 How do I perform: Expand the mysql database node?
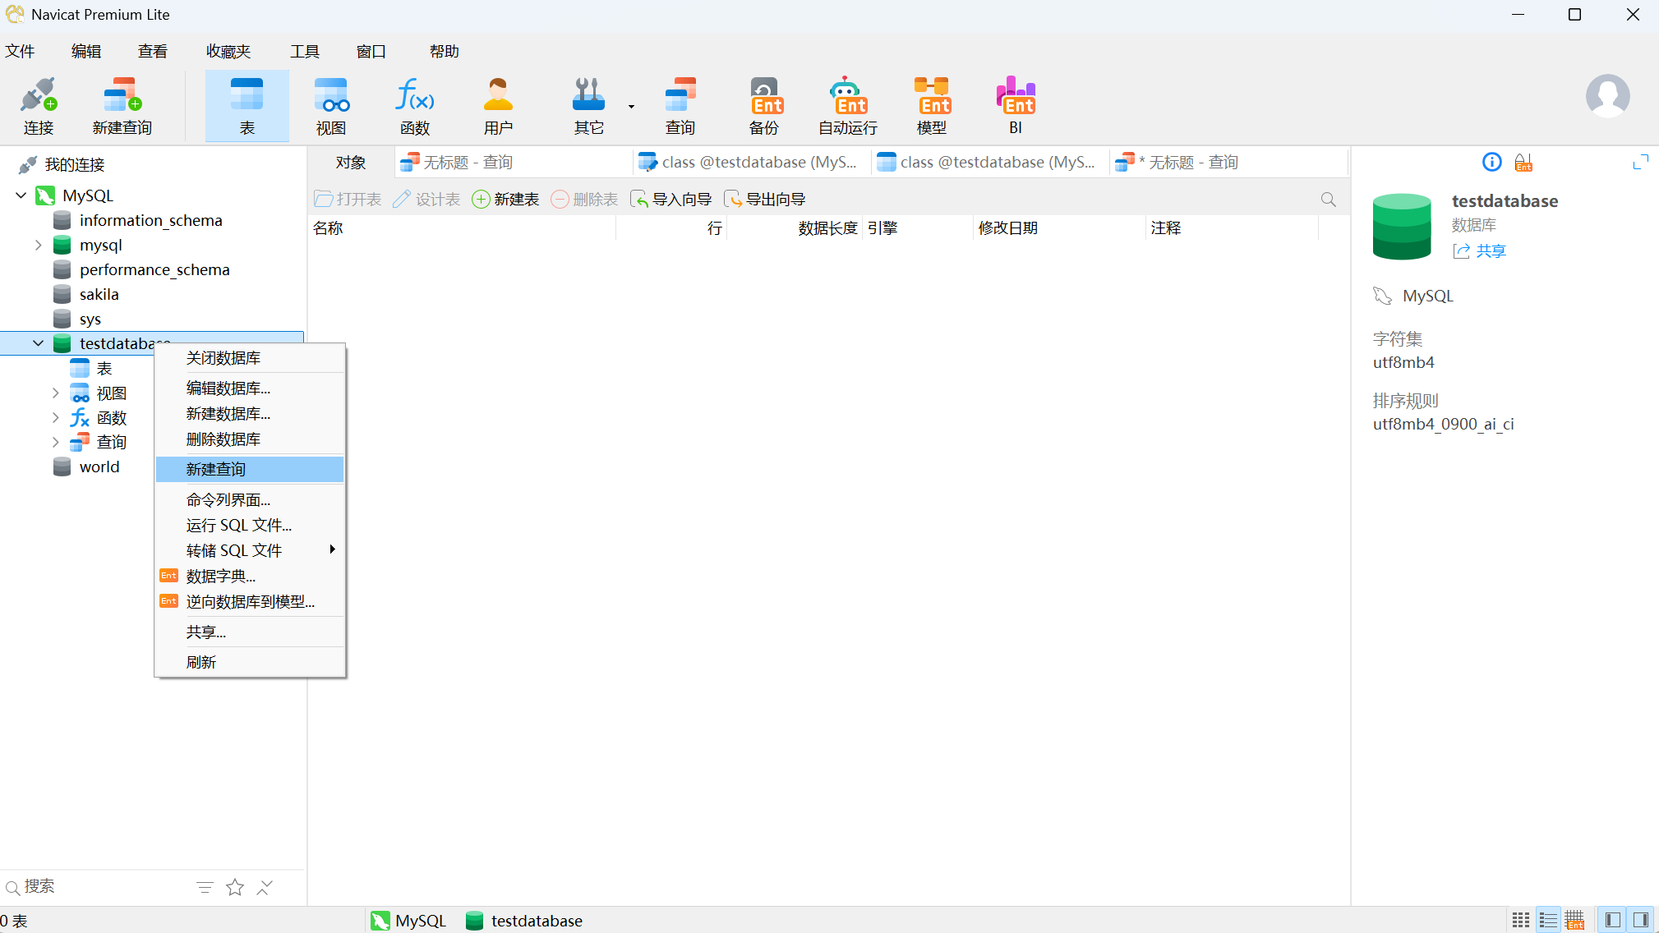[x=38, y=245]
